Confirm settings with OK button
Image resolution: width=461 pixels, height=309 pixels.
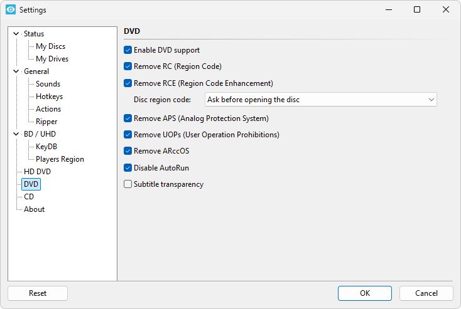[x=364, y=293]
